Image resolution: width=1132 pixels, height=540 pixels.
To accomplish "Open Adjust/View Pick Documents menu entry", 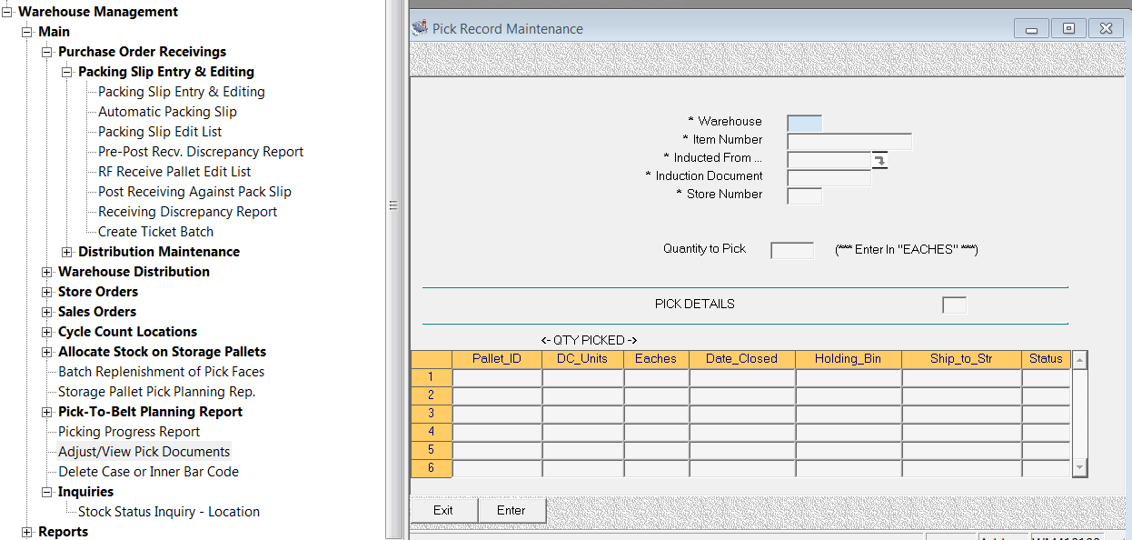I will tap(144, 452).
